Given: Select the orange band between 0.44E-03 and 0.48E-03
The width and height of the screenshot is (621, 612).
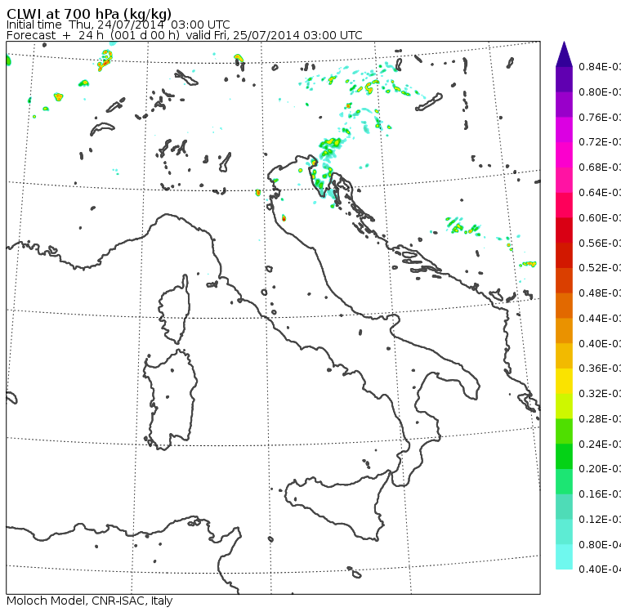Looking at the screenshot, I should [564, 306].
